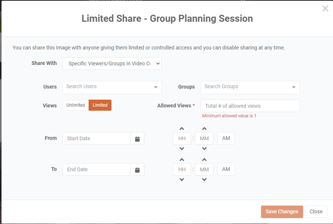333x224 pixels.
Task: Select the Limited views option
Action: [100, 105]
